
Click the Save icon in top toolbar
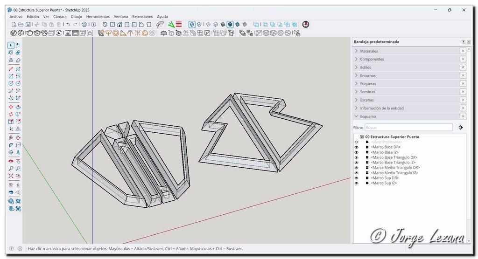pyautogui.click(x=28, y=24)
